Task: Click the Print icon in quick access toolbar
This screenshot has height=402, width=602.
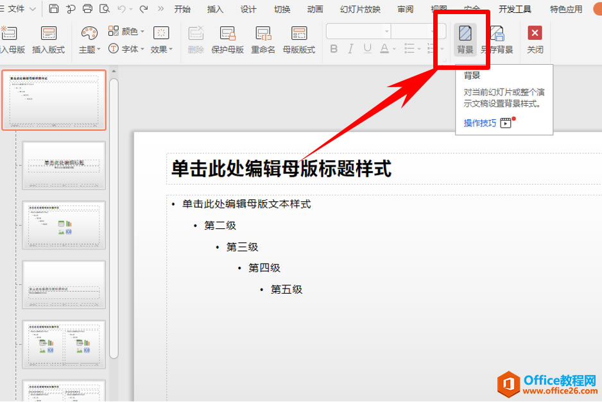Action: coord(87,8)
